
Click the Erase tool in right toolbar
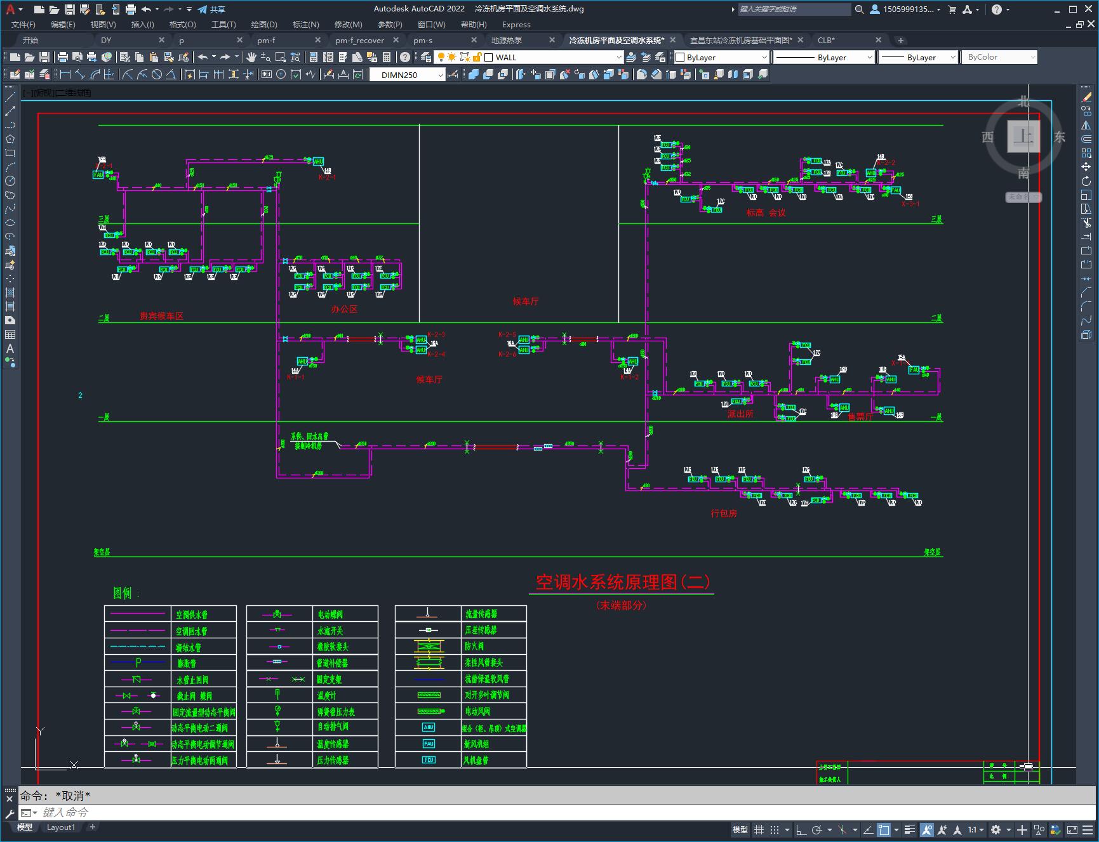1086,97
